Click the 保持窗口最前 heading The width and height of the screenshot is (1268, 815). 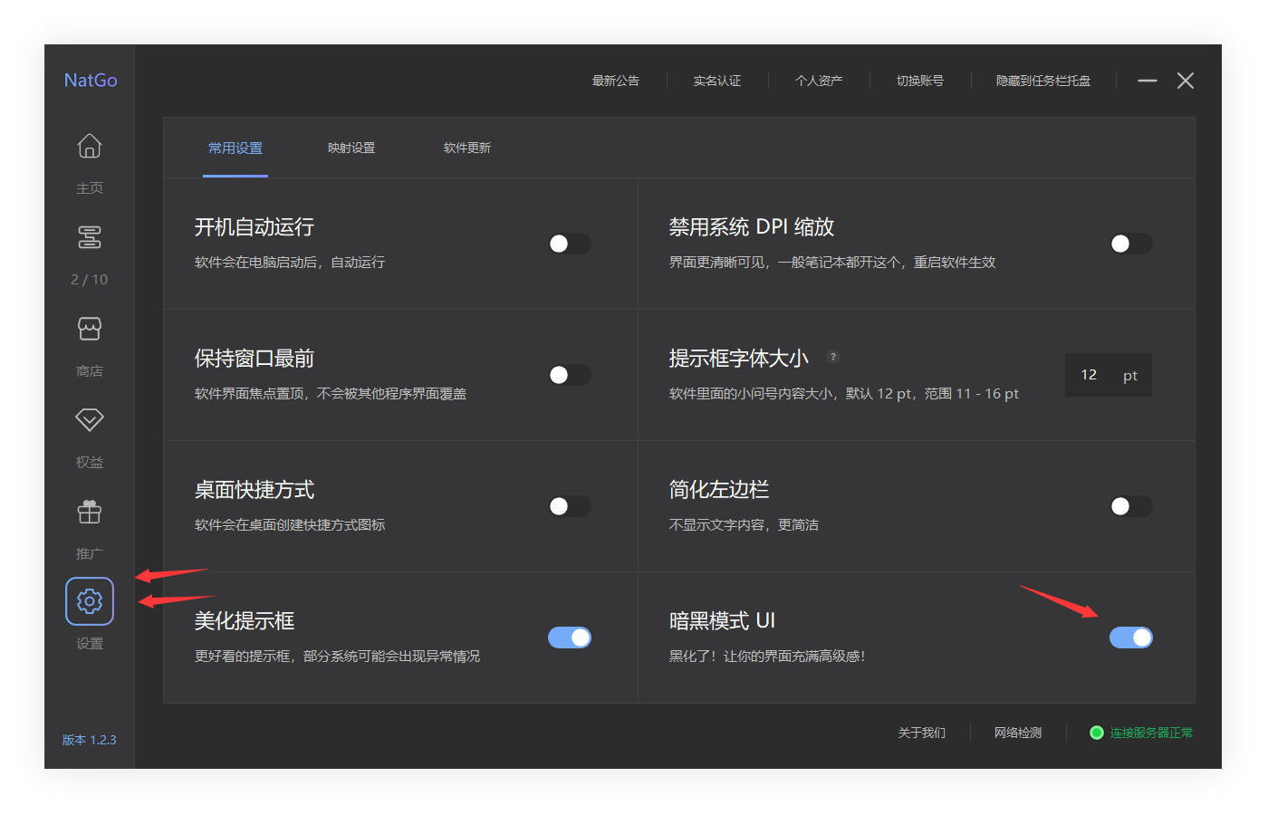tap(255, 359)
